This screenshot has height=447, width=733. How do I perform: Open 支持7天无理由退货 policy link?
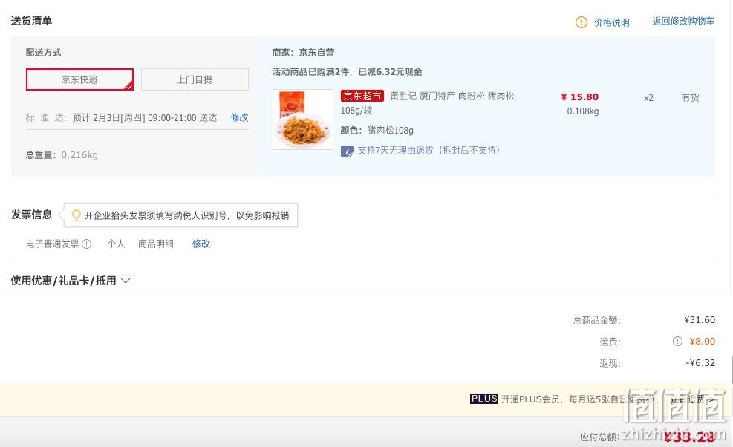429,150
